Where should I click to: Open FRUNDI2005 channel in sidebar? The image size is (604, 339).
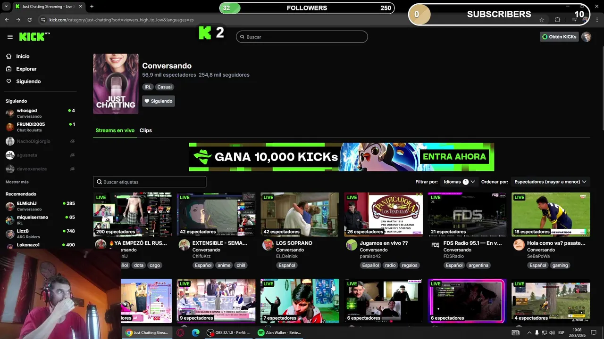coord(40,127)
